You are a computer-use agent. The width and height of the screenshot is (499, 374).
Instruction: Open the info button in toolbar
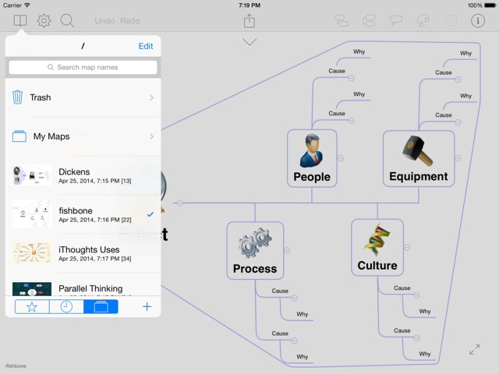pos(478,21)
